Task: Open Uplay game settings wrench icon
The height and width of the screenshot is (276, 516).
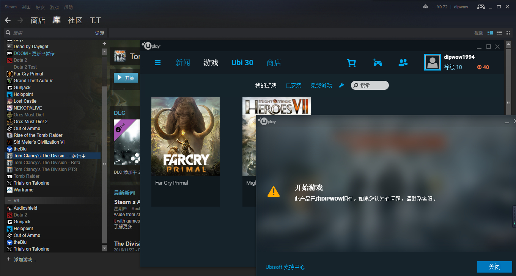Action: (x=341, y=85)
